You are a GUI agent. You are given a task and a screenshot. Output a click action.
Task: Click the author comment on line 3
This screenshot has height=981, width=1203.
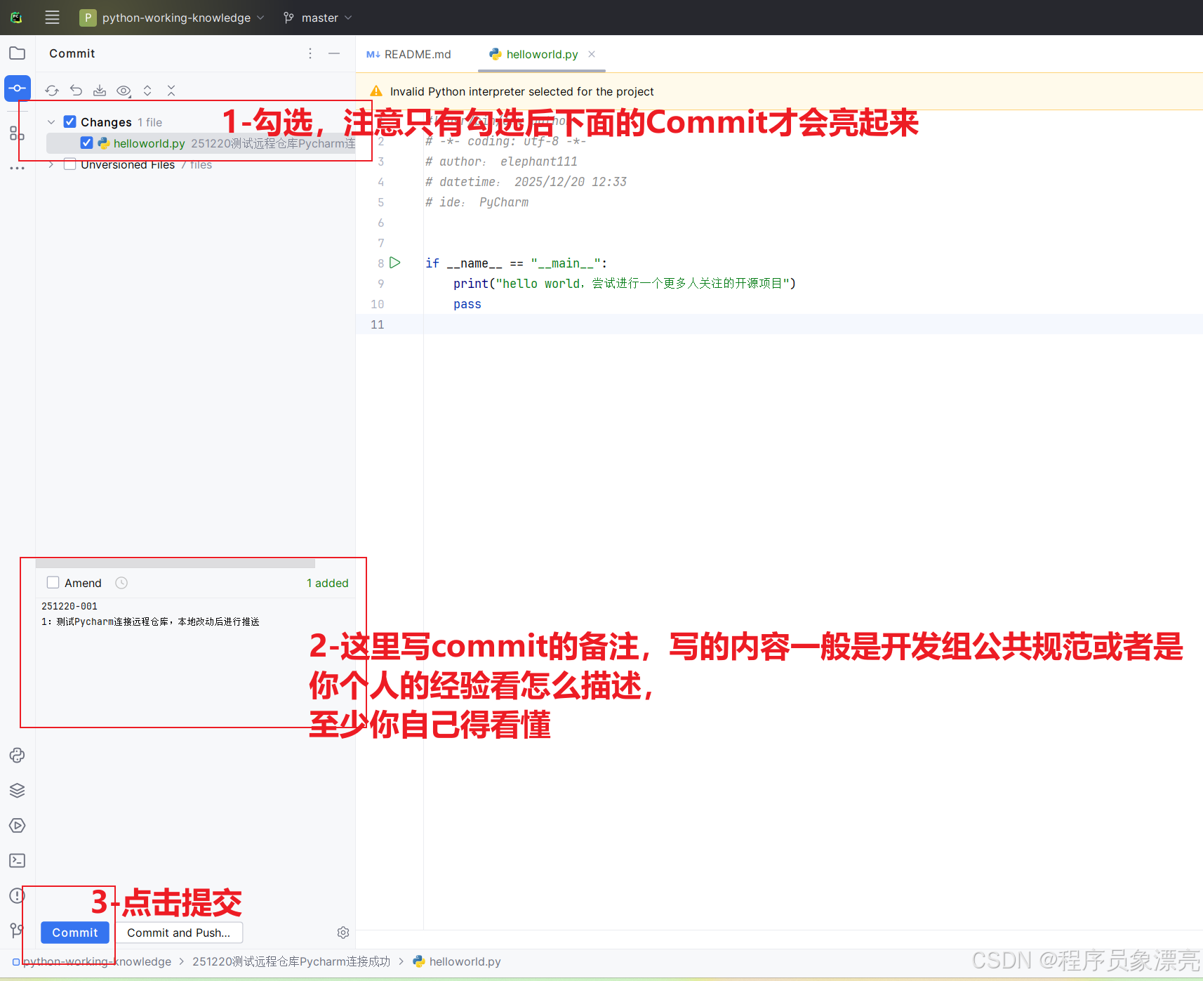click(501, 162)
